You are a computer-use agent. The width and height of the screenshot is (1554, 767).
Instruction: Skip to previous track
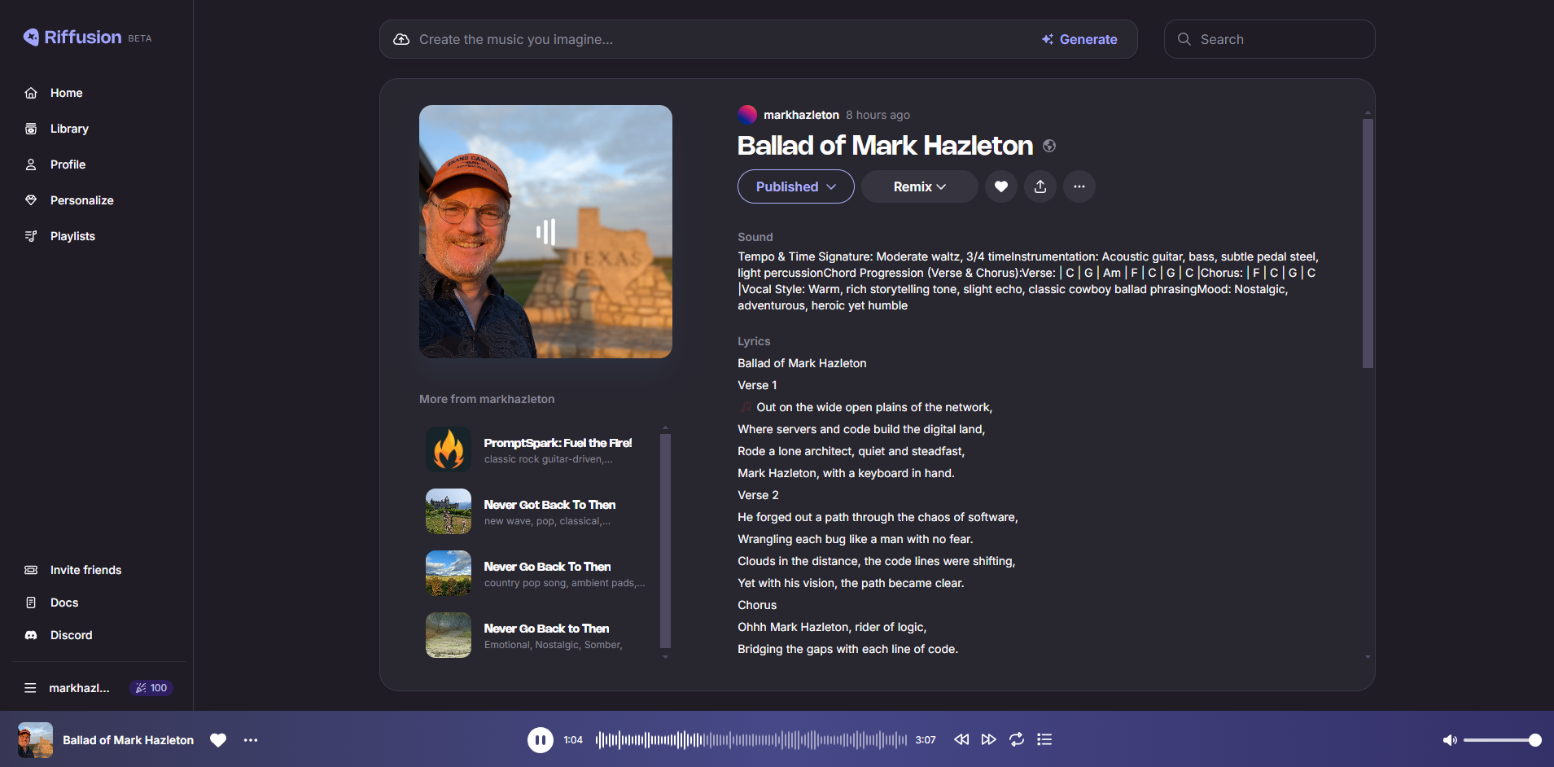(x=961, y=739)
